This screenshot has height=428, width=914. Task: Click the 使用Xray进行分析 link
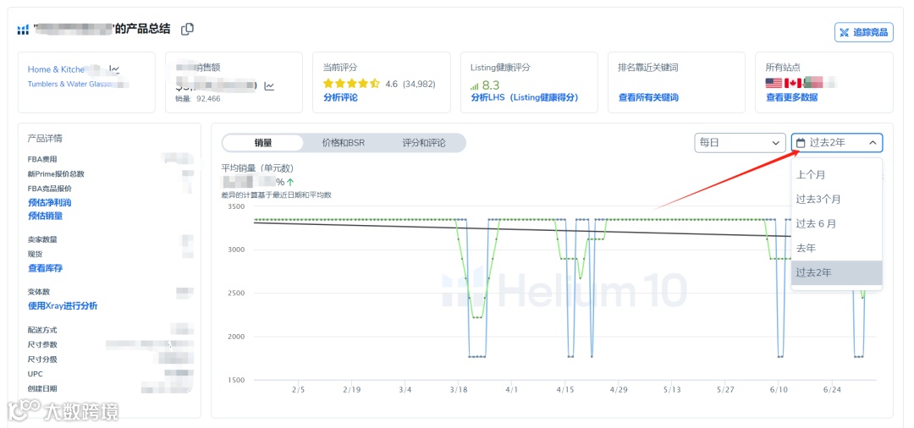click(63, 306)
